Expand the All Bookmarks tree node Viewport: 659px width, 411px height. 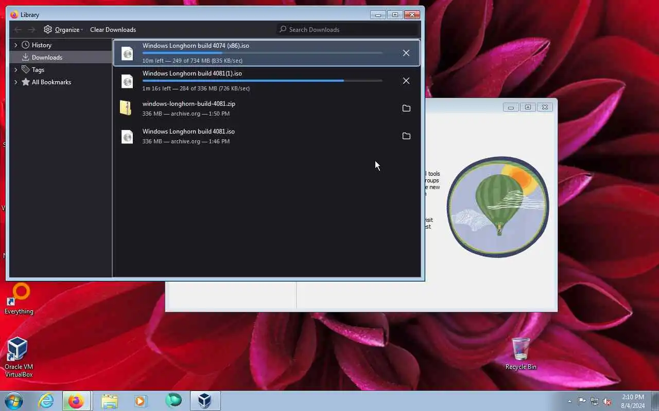15,82
